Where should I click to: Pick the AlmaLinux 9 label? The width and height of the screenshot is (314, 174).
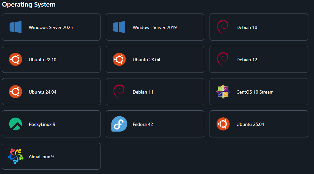[41, 157]
